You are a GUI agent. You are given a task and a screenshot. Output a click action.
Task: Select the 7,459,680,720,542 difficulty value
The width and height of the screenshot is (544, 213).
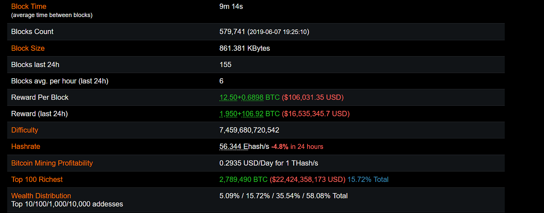click(249, 130)
